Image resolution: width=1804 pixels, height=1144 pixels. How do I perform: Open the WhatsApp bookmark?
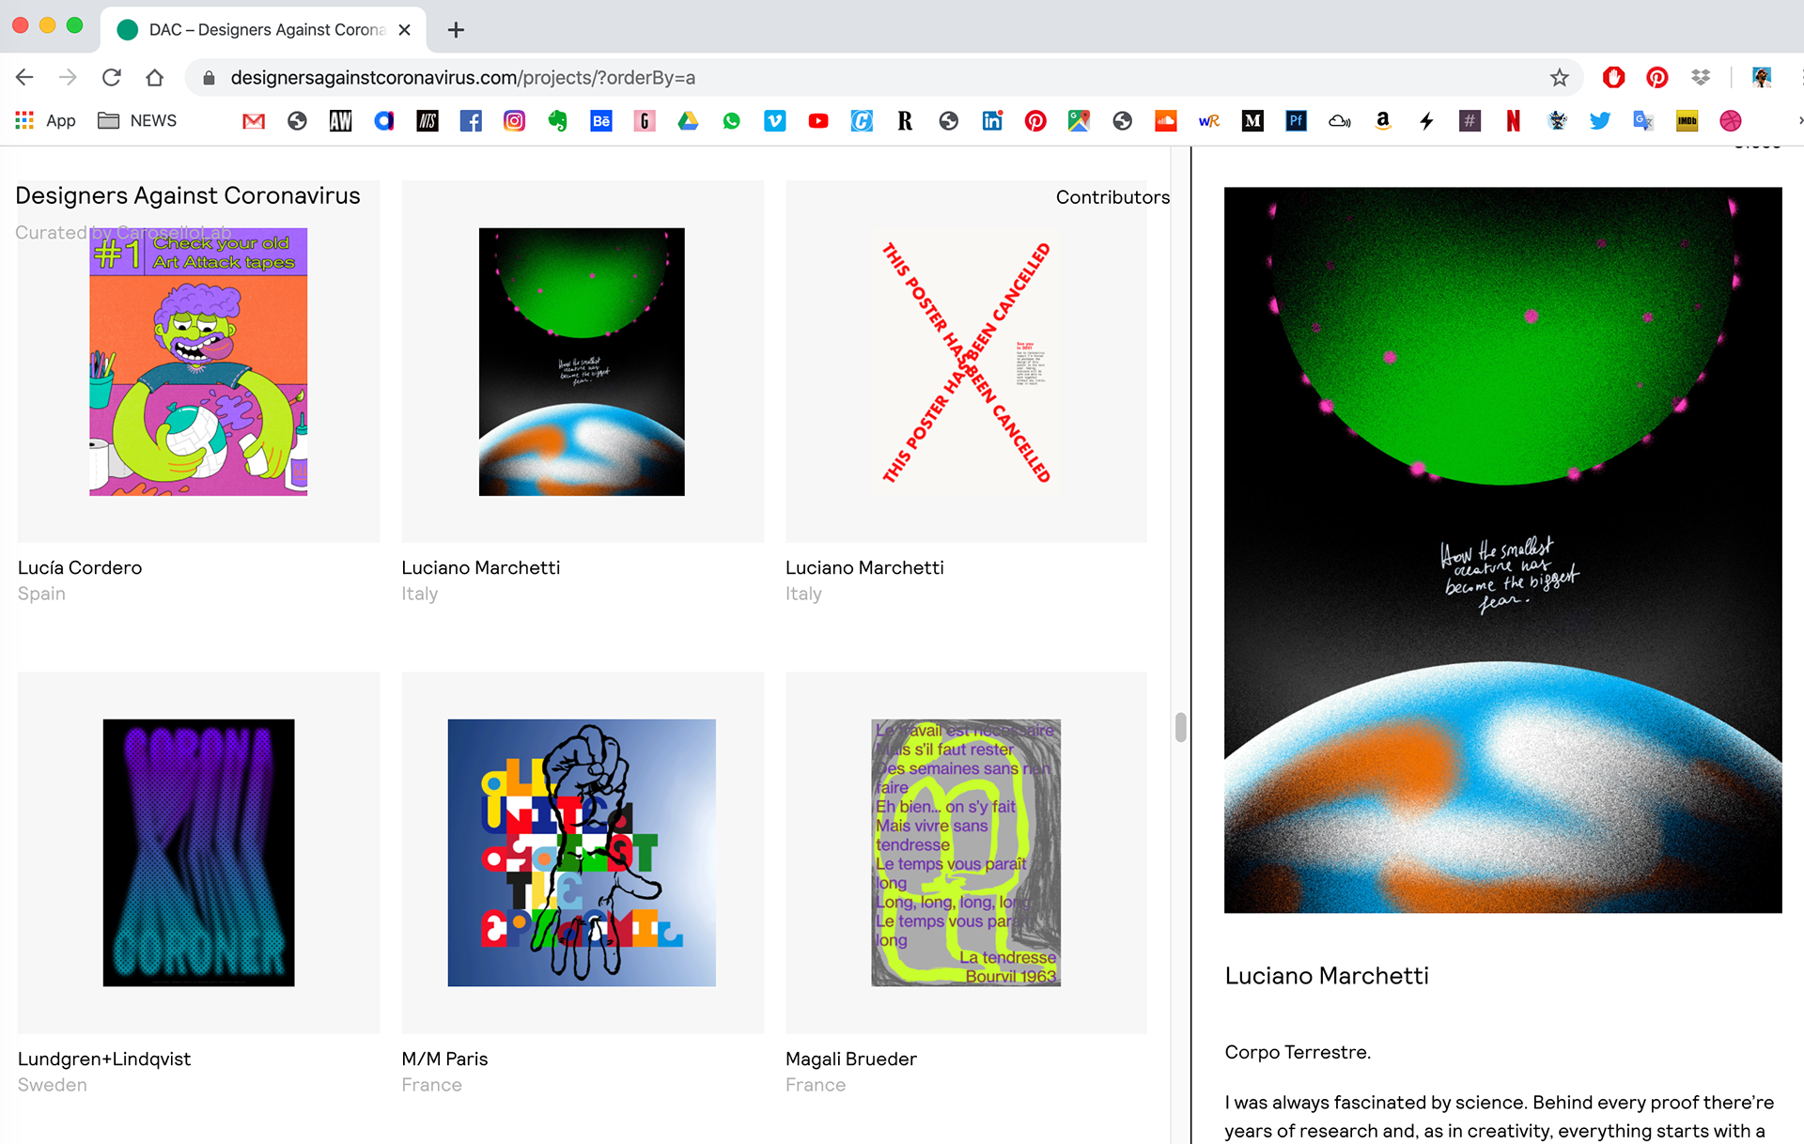click(x=731, y=121)
